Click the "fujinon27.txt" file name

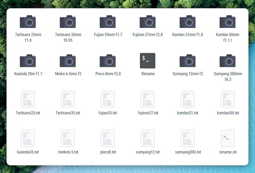click(x=148, y=113)
